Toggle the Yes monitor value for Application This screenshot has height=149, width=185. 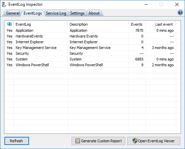point(9,30)
